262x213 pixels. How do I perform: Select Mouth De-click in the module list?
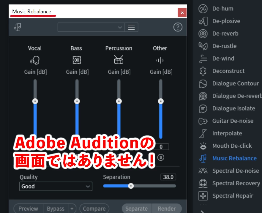click(232, 146)
